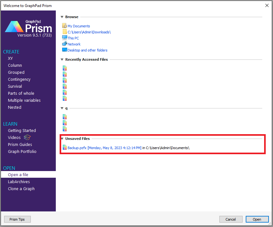Click the first Recently Accessed file icon
This screenshot has width=273, height=227.
pos(65,68)
